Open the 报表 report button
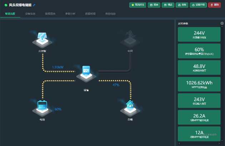The width and height of the screenshot is (225, 146). (154, 5)
